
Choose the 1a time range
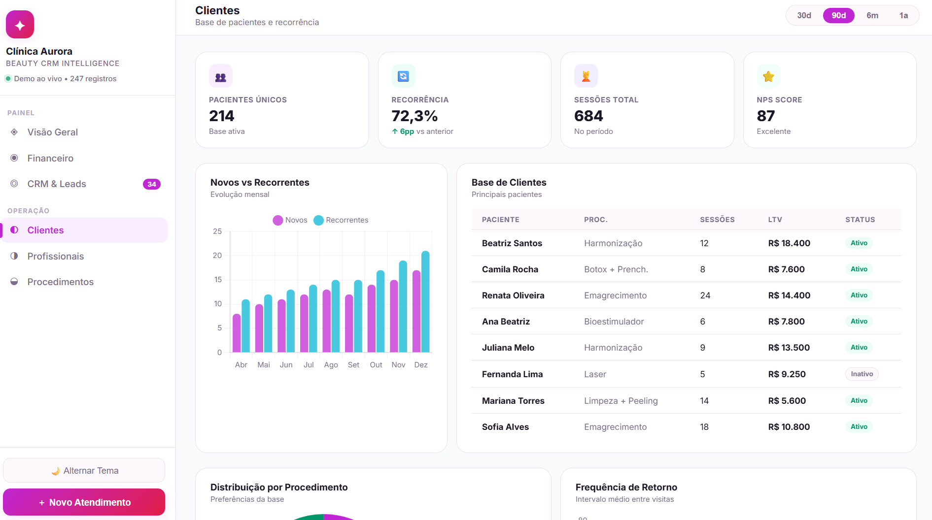pyautogui.click(x=903, y=15)
